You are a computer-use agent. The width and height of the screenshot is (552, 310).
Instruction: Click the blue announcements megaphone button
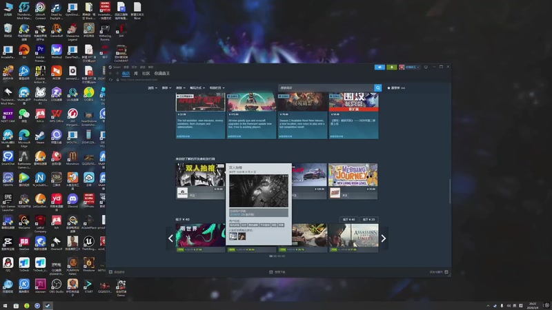pos(379,67)
